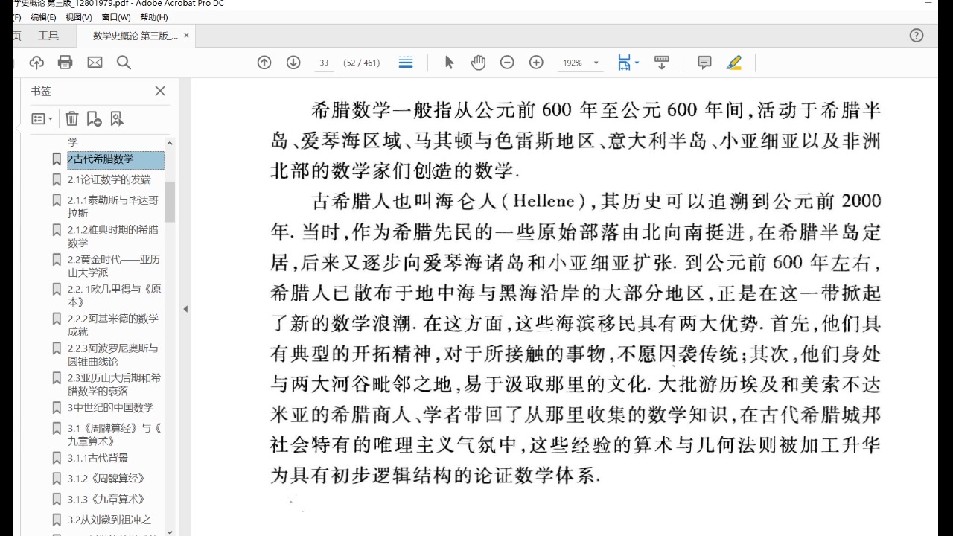Viewport: 953px width, 536px height.
Task: Open bookmark 3.1.1古代背景
Action: [x=98, y=458]
